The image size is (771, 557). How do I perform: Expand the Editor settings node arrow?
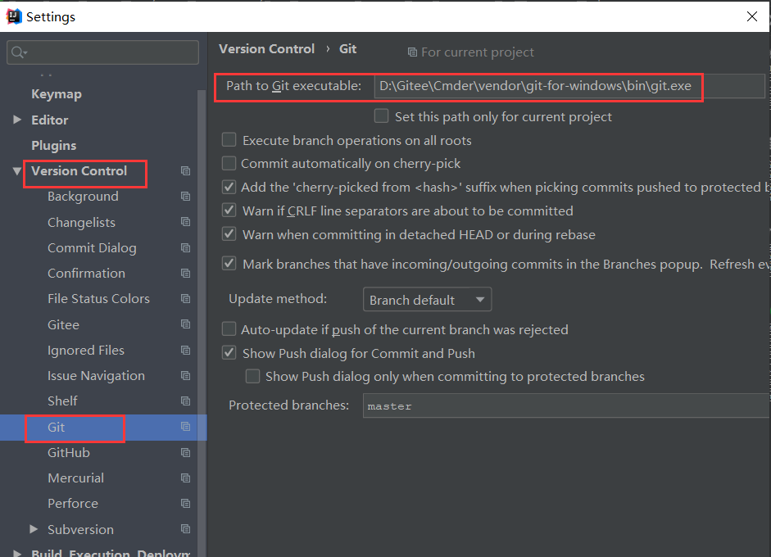pyautogui.click(x=17, y=120)
